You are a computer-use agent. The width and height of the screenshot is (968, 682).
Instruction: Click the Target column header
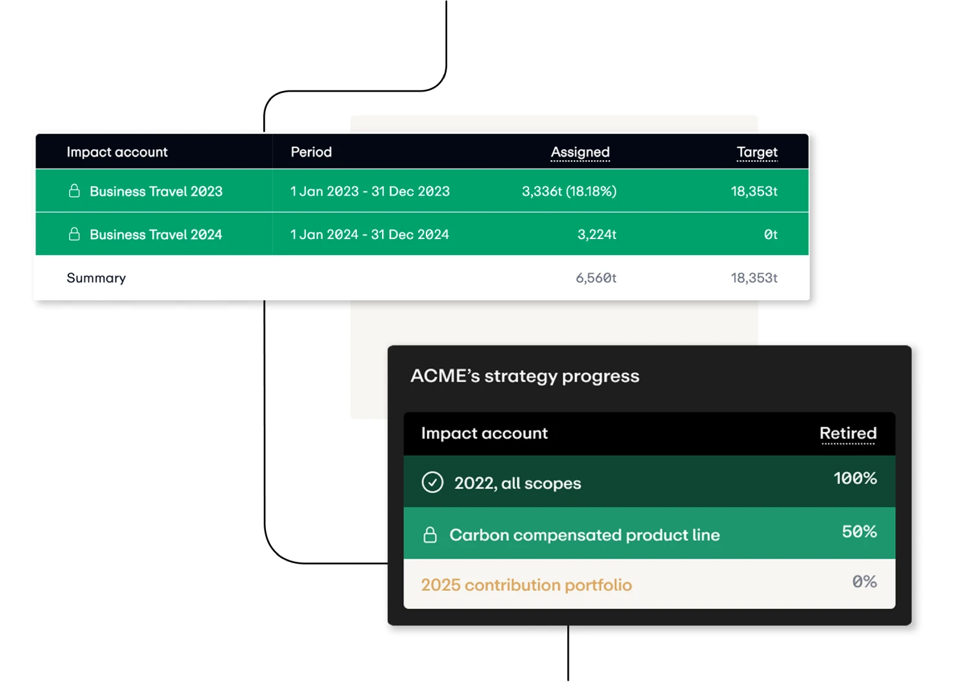coord(757,152)
